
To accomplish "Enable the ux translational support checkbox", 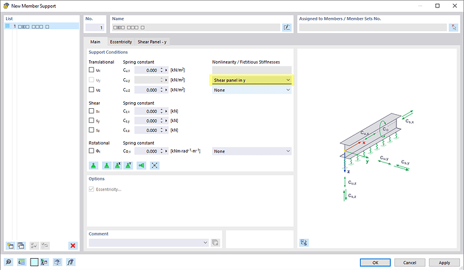I will 92,70.
